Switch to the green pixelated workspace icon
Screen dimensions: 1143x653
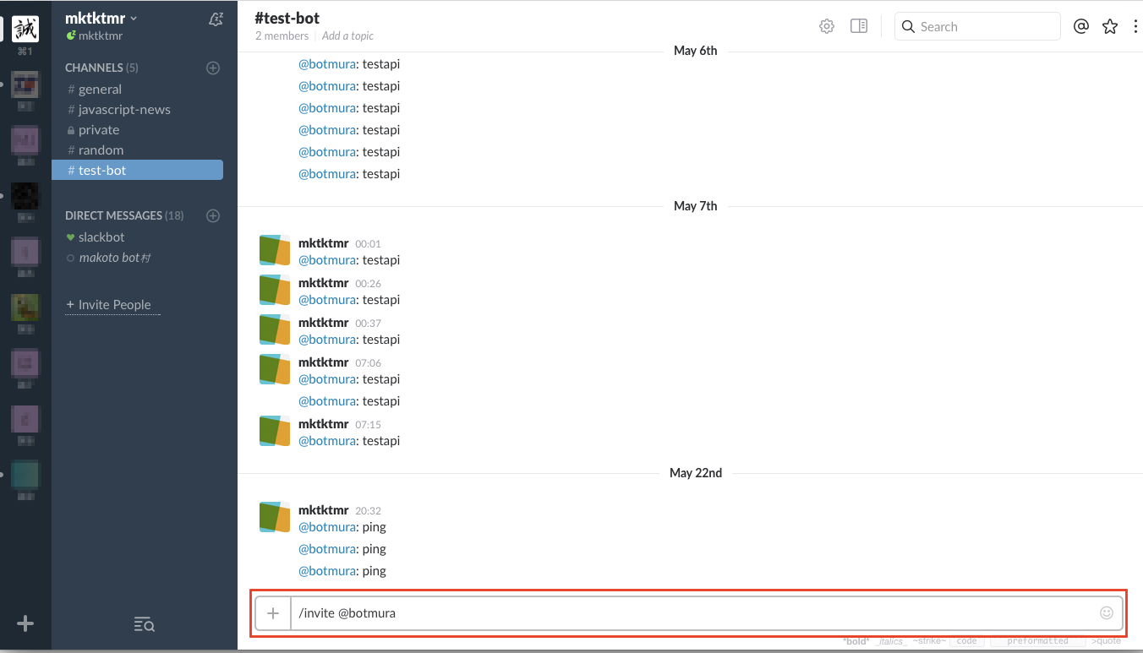click(25, 307)
